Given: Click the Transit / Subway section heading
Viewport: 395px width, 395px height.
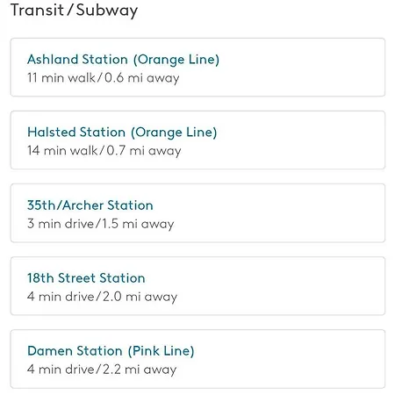Looking at the screenshot, I should [74, 11].
